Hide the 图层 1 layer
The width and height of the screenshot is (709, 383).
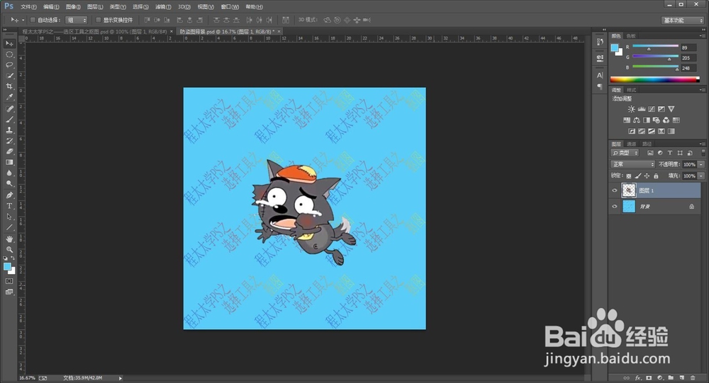[x=615, y=190]
